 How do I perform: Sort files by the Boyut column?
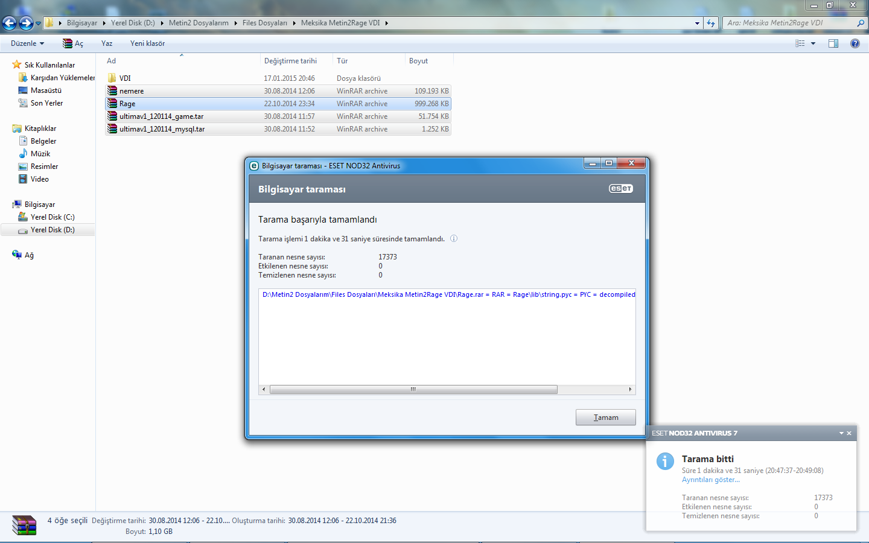429,61
